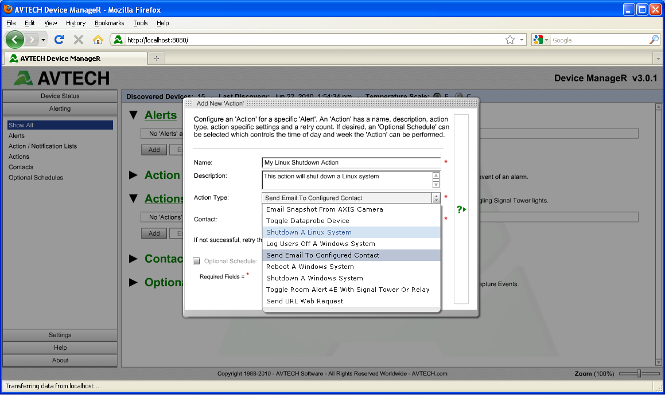Open the Tools menu

coord(140,23)
